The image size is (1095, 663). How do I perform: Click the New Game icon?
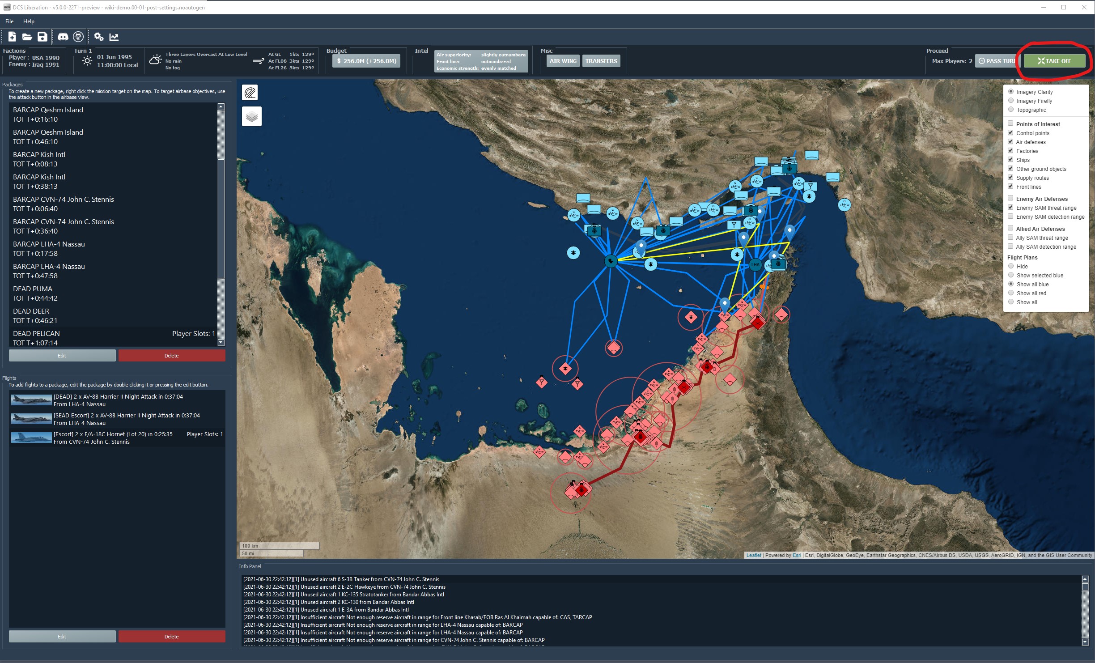(x=12, y=37)
